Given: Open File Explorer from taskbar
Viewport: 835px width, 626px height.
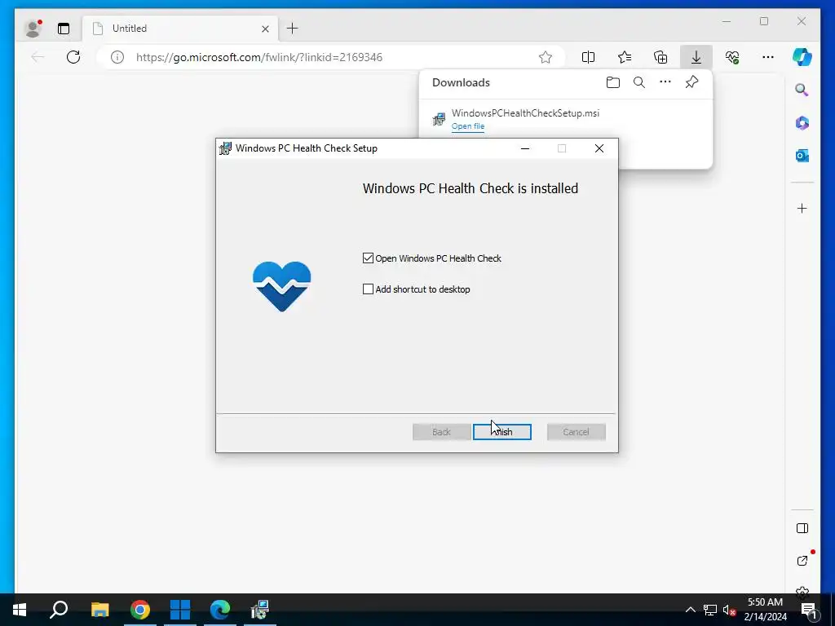Looking at the screenshot, I should click(99, 610).
